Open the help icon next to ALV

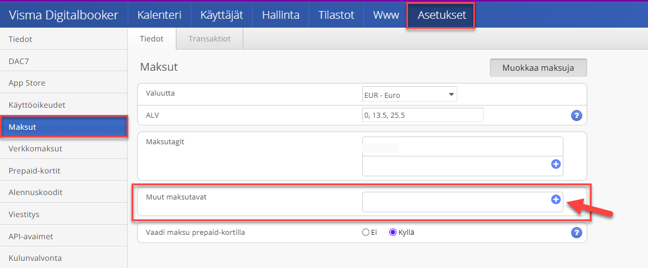[576, 115]
